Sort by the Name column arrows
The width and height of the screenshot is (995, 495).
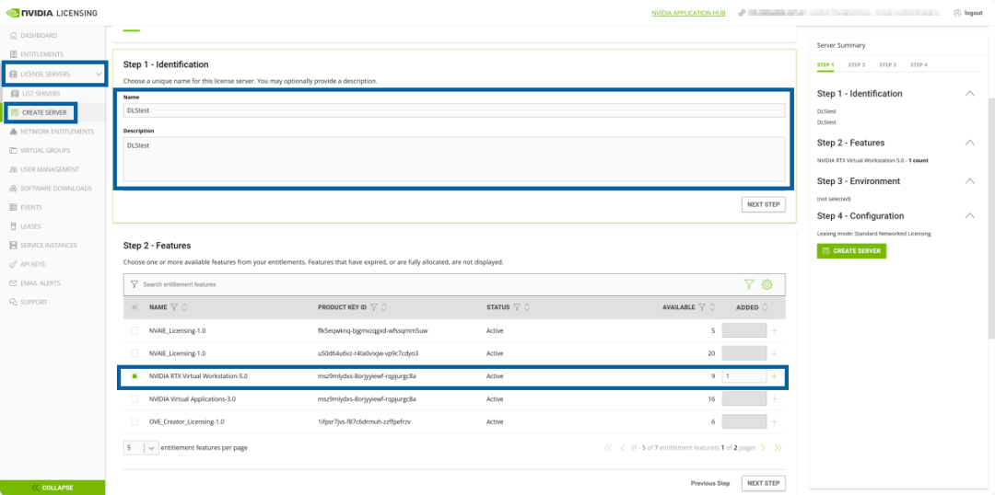coord(184,307)
